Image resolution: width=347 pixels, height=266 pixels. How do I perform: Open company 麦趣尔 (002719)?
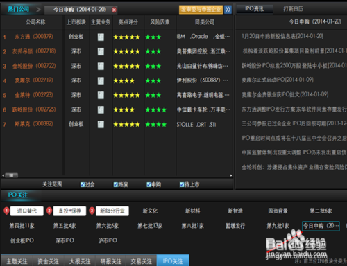(34, 80)
